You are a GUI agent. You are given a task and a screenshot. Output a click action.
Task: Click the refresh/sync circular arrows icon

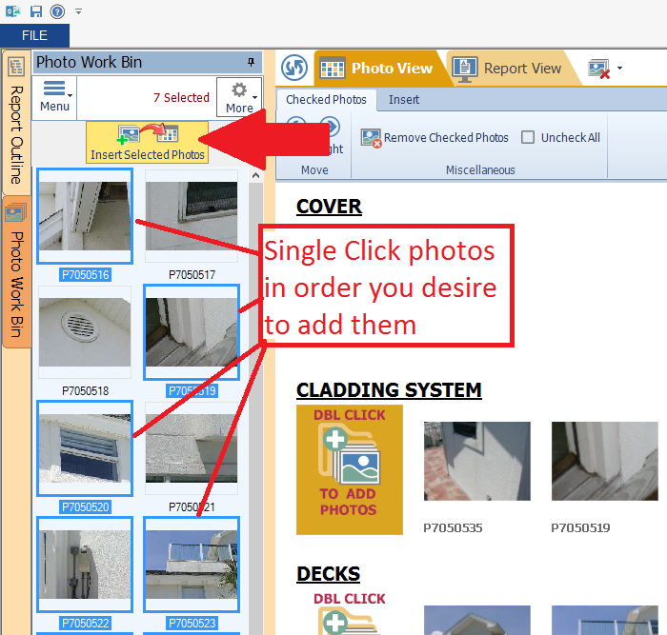(294, 68)
